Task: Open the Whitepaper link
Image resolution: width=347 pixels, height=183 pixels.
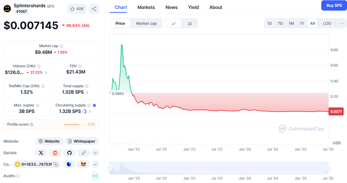Action: [x=82, y=141]
